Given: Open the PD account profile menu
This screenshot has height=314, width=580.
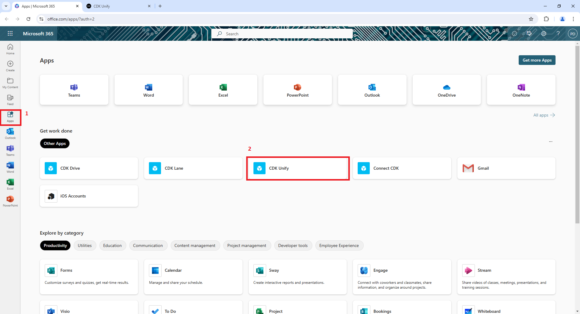Looking at the screenshot, I should pos(572,34).
